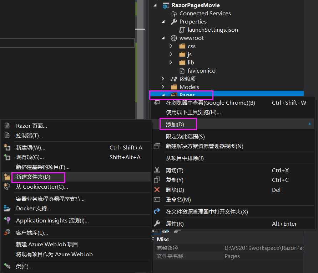
Task: Click the 文件夹名称 value Pages
Action: (x=232, y=256)
